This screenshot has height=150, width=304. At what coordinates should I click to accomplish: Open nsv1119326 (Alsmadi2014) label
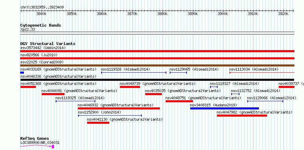pyautogui.click(x=125, y=69)
